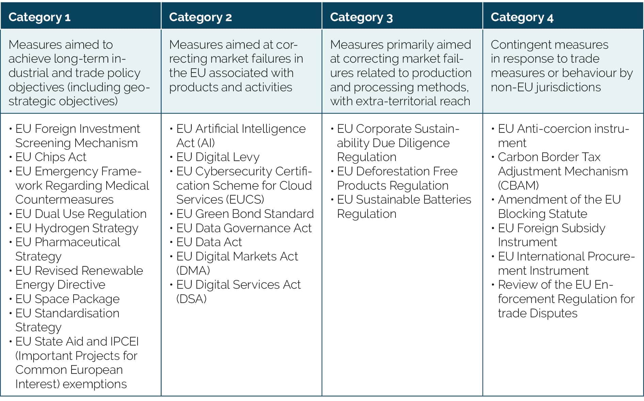
Task: Select EU Dual Use Regulation entry
Action: 81,214
